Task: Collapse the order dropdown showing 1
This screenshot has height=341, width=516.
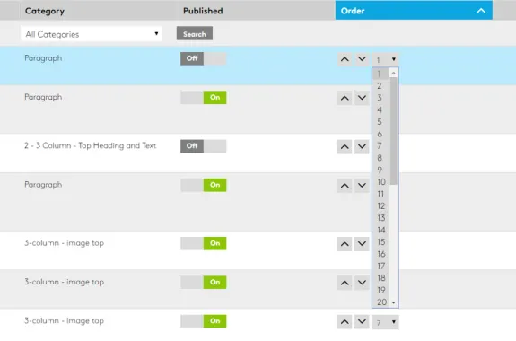Action: pyautogui.click(x=385, y=59)
